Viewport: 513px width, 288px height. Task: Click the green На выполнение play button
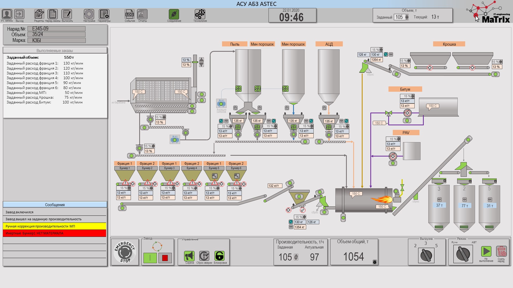coord(486,251)
